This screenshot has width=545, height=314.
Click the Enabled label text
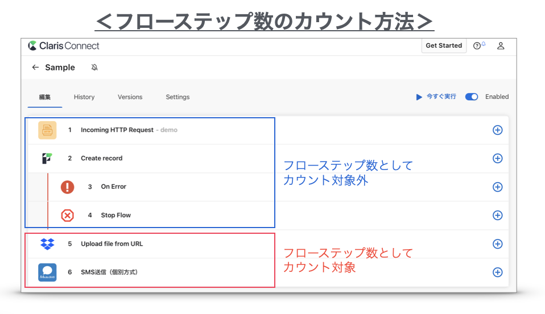click(x=497, y=97)
